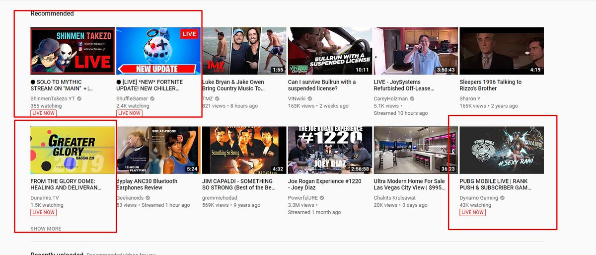Open the Jim Capaldi video thumbnail
Screen dimensions: 596x255
click(244, 150)
